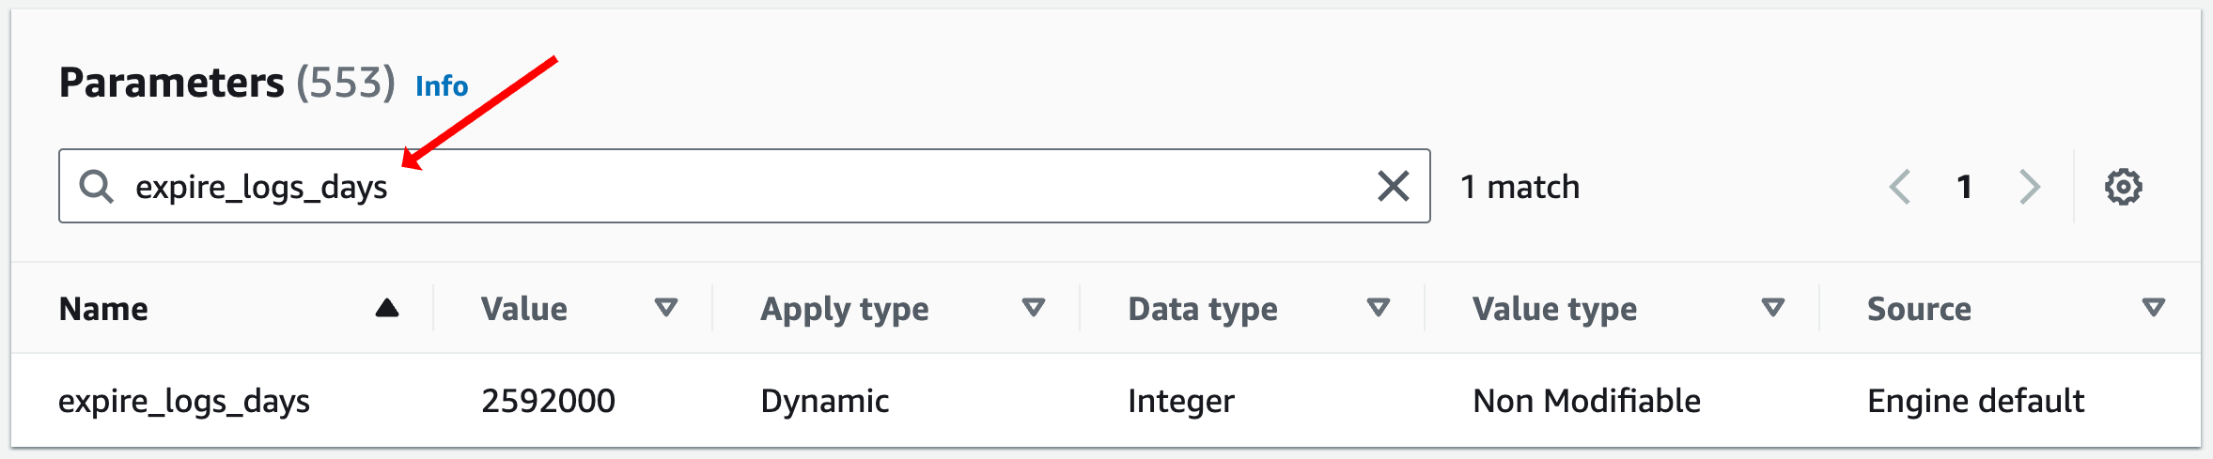Image resolution: width=2213 pixels, height=459 pixels.
Task: Select page number 1
Action: point(1964,187)
